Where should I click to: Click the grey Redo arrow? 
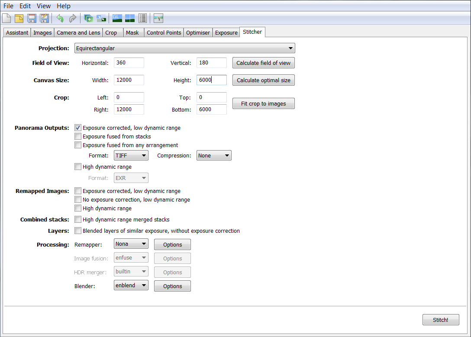[73, 18]
